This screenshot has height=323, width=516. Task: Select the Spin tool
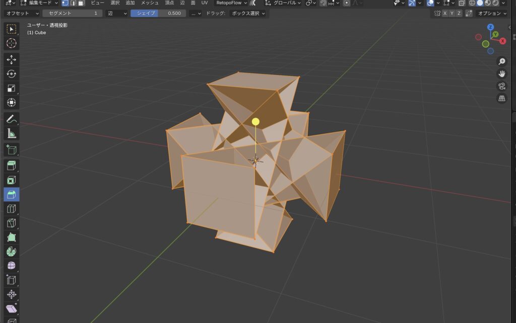[12, 252]
